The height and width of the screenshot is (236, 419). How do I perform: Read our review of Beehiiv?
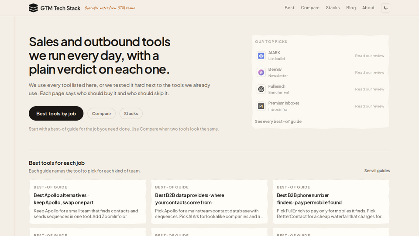pos(370,72)
